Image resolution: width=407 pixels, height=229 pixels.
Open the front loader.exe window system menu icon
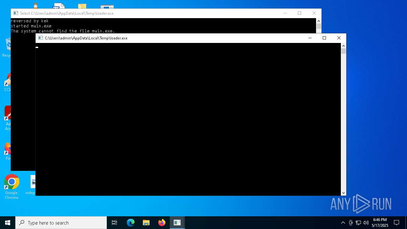tap(40, 38)
